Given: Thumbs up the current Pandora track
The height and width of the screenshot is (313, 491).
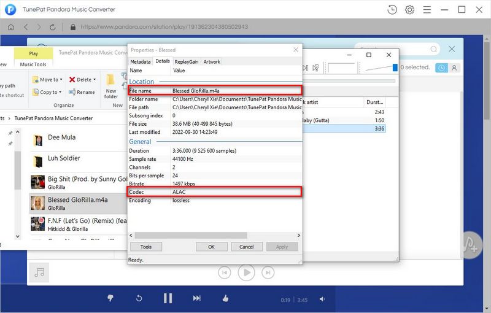Looking at the screenshot, I should point(225,298).
